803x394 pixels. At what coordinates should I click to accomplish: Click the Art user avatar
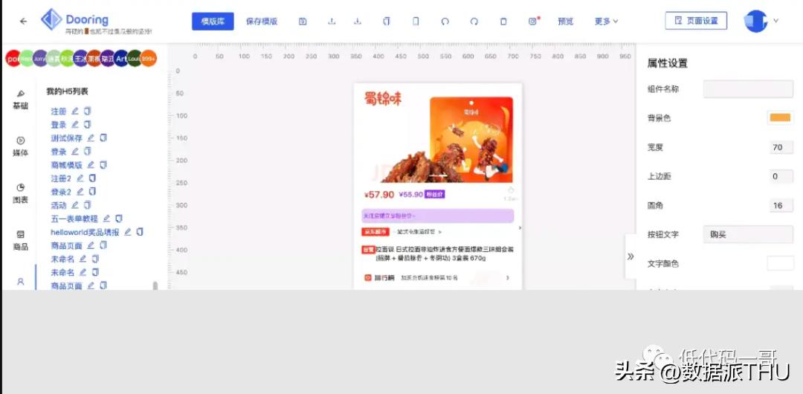pos(121,59)
